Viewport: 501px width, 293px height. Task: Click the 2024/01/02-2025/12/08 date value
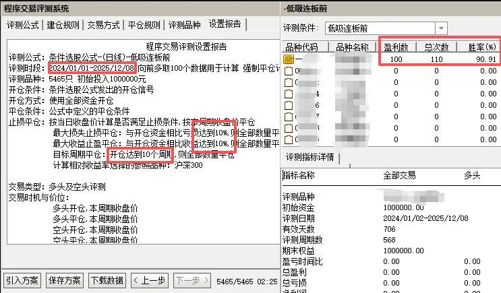tap(425, 218)
